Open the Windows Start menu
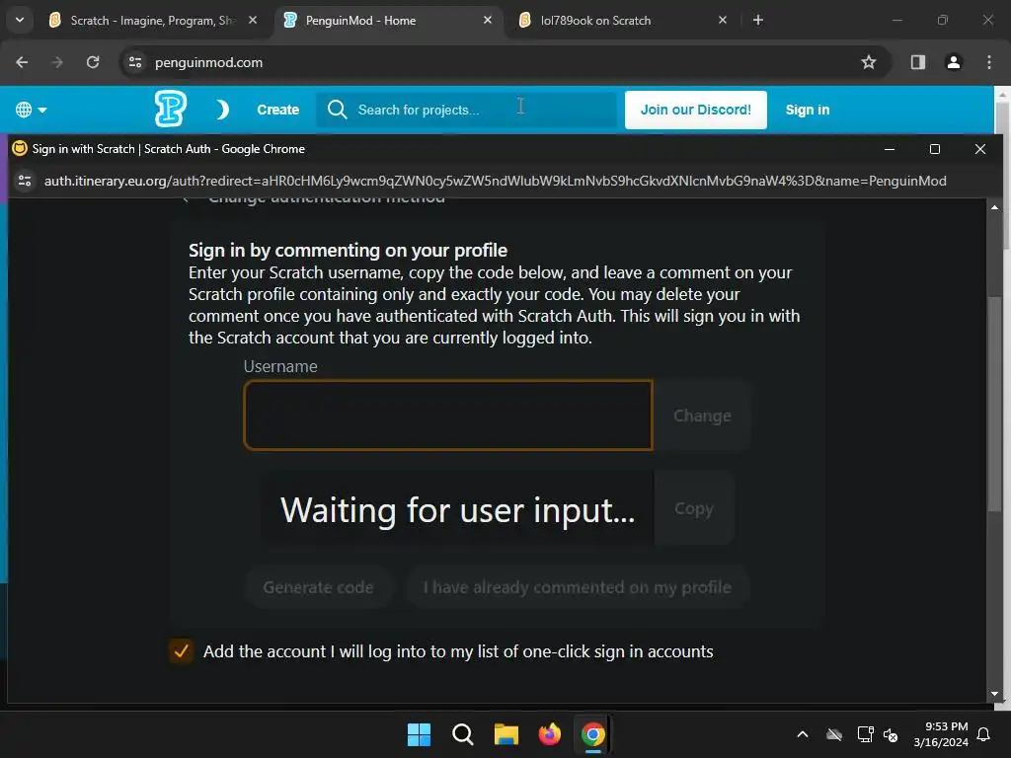 point(419,734)
